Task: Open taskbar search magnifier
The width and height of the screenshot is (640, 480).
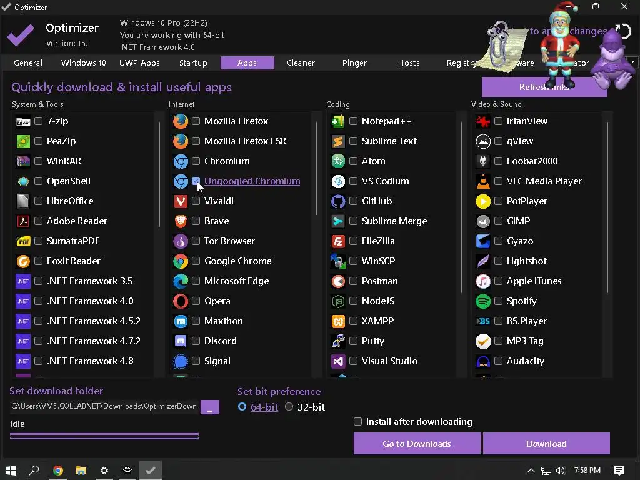Action: pyautogui.click(x=34, y=470)
